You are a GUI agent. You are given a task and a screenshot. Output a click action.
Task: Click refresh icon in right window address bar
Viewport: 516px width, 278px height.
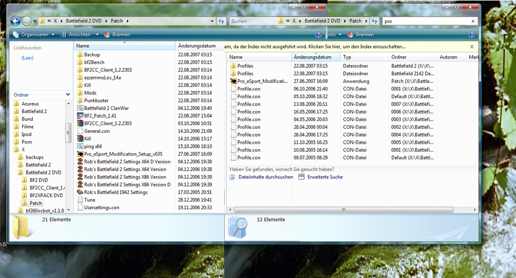pyautogui.click(x=374, y=21)
